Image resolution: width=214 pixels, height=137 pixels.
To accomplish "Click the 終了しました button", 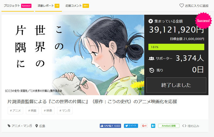I will click(x=176, y=85).
